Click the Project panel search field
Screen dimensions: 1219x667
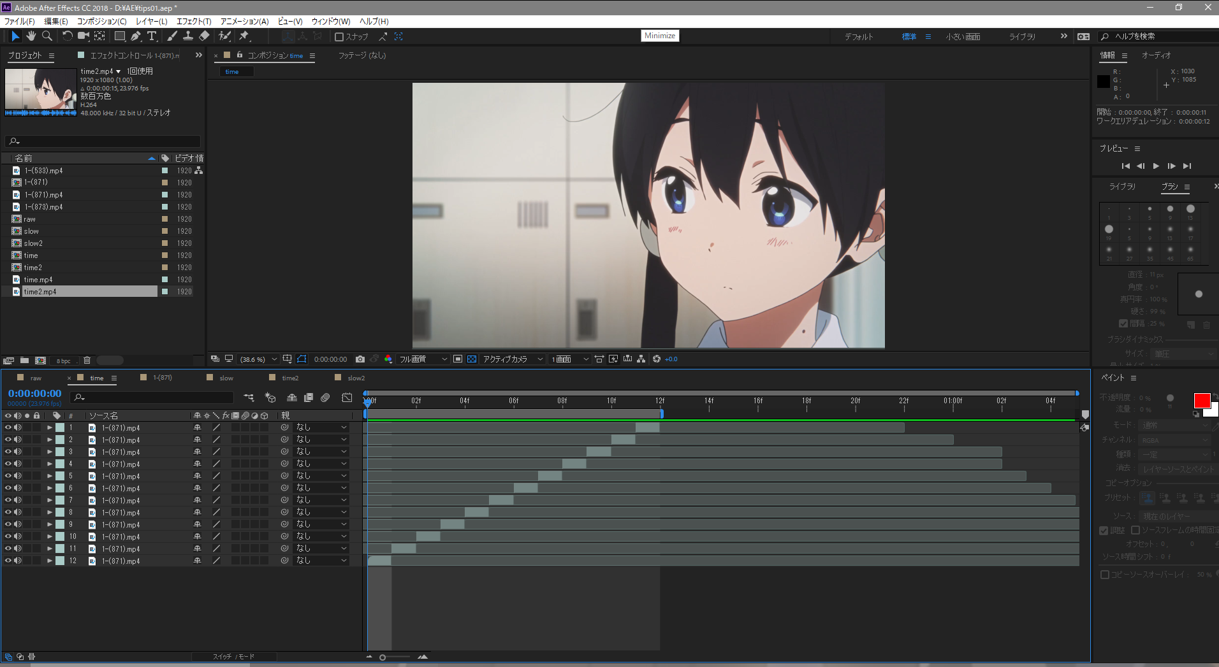pos(103,141)
